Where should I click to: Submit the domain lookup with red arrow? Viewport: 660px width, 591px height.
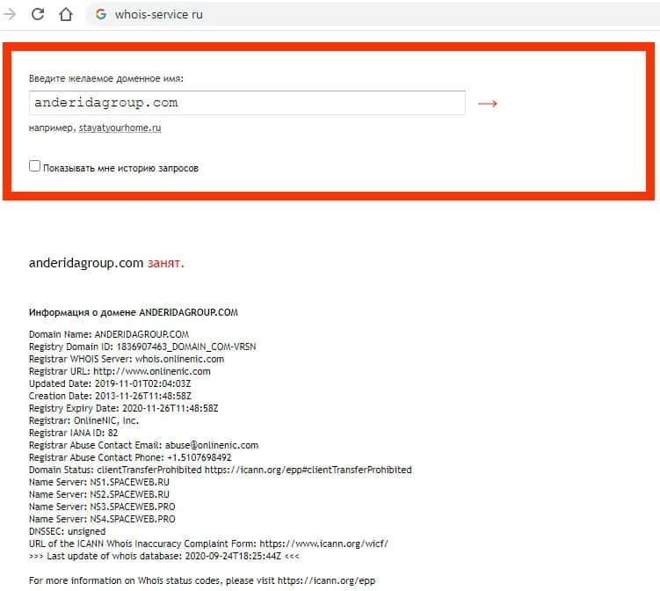pyautogui.click(x=488, y=103)
